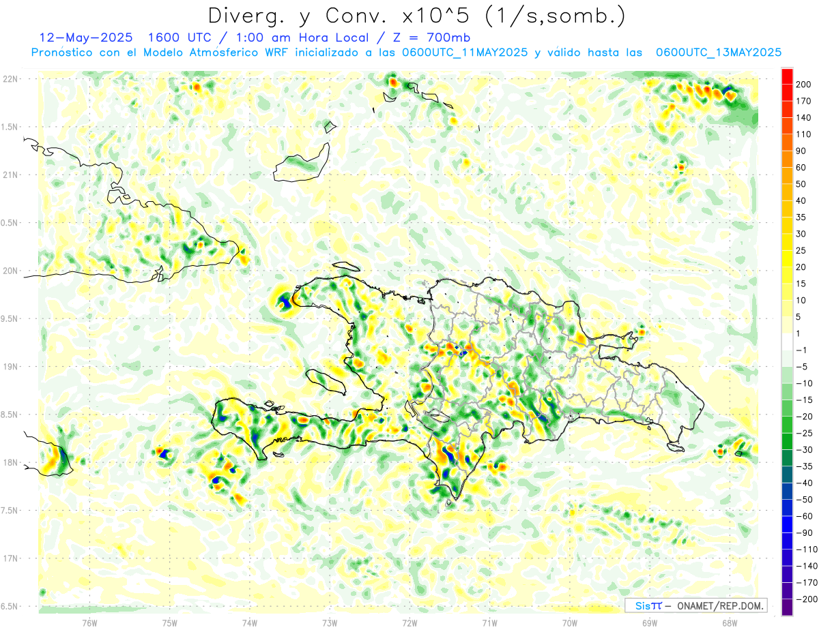Viewport: 819px width, 632px height.
Task: Click the yellow colorbar segment between 20 and 25
Action: tap(787, 258)
